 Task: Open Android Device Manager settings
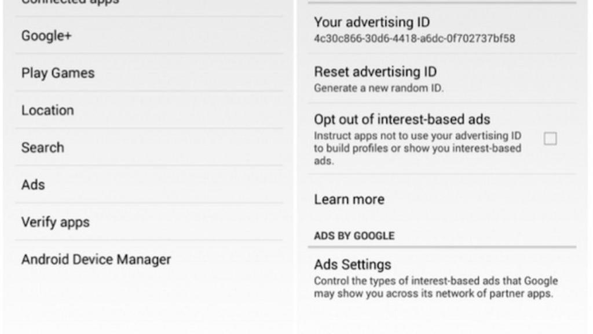click(96, 259)
